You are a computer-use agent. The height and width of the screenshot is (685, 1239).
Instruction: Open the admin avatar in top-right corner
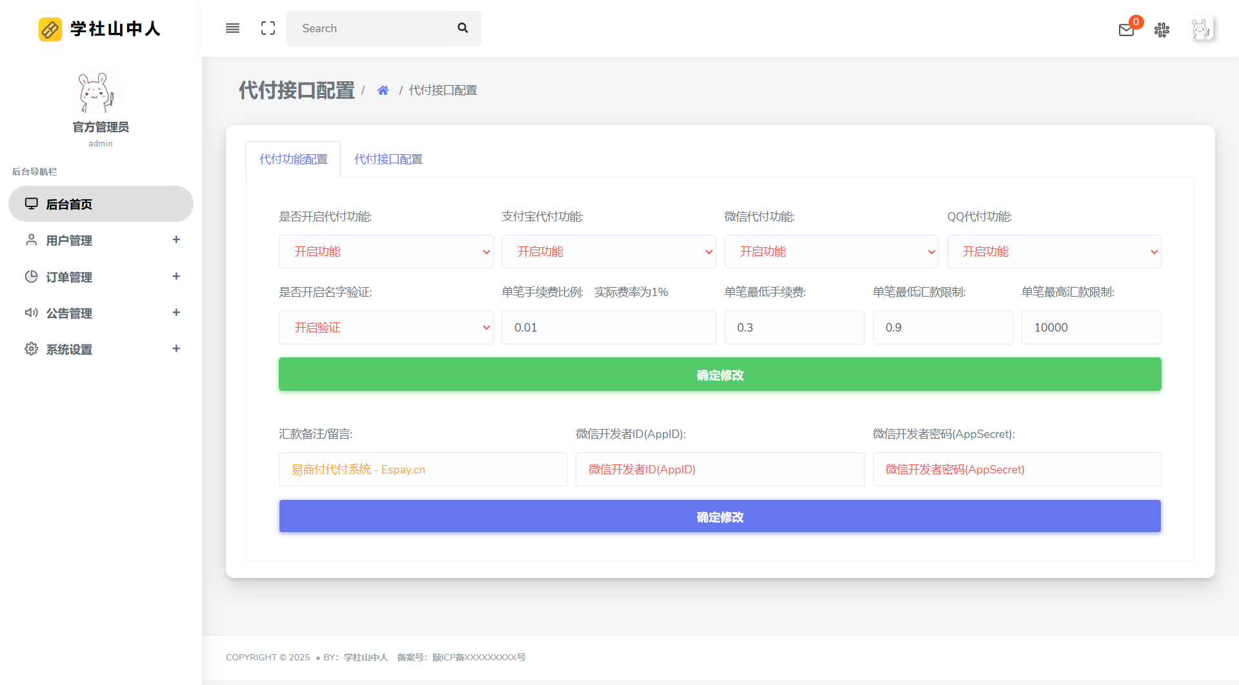pyautogui.click(x=1201, y=28)
